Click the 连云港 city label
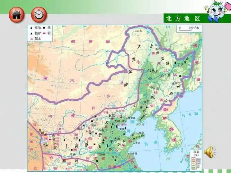The image size is (231, 173). (133, 153)
